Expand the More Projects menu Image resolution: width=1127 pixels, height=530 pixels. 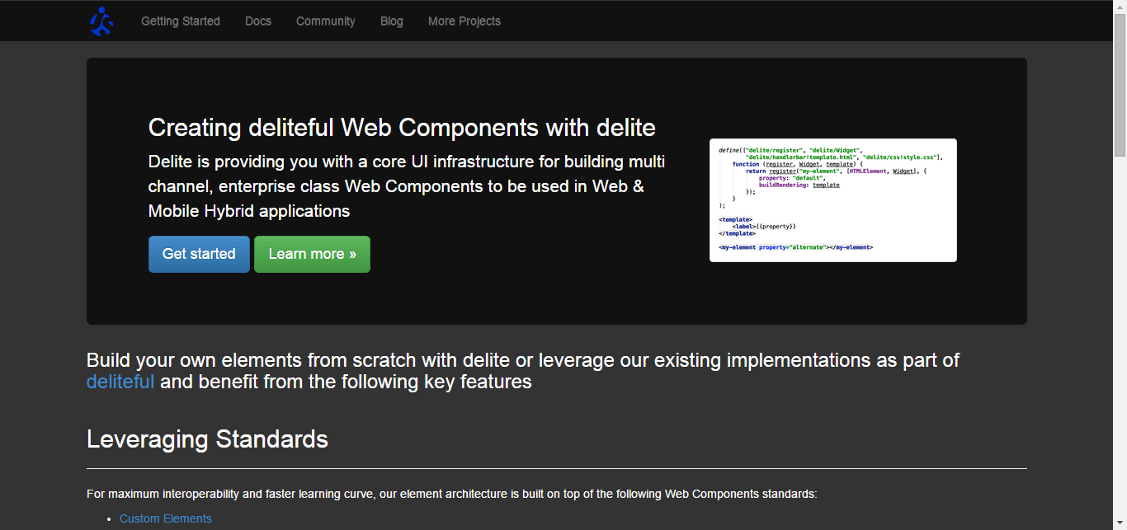coord(464,21)
